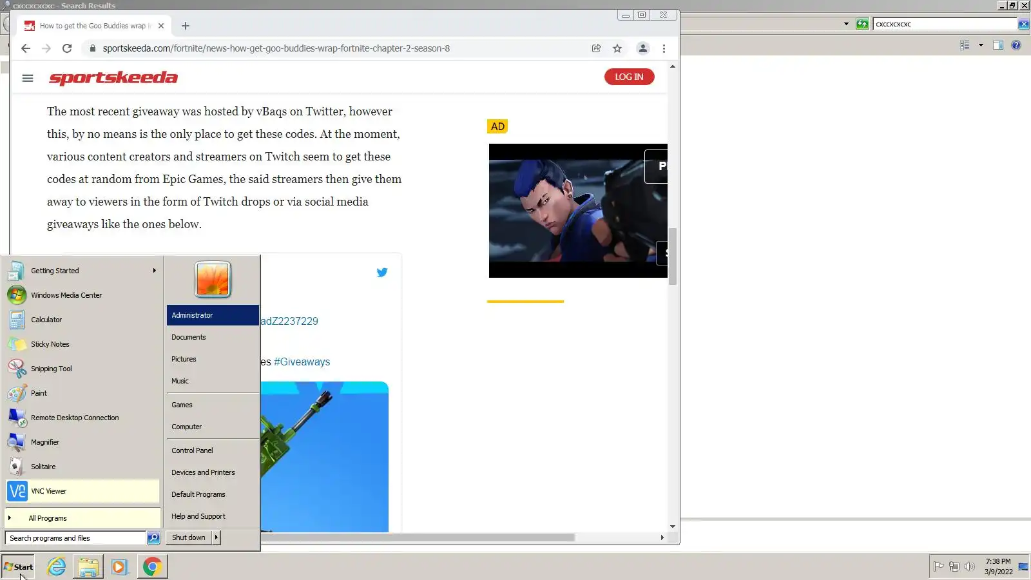Open a new Chrome tab
Screen dimensions: 1031x580
[x=186, y=26]
